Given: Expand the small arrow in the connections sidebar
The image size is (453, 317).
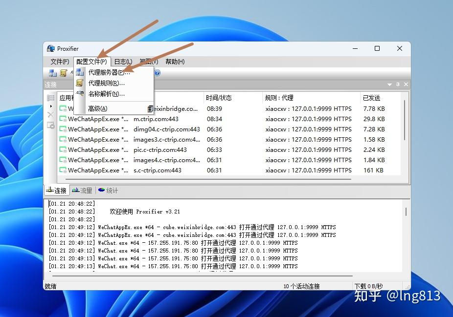Looking at the screenshot, I should [51, 106].
